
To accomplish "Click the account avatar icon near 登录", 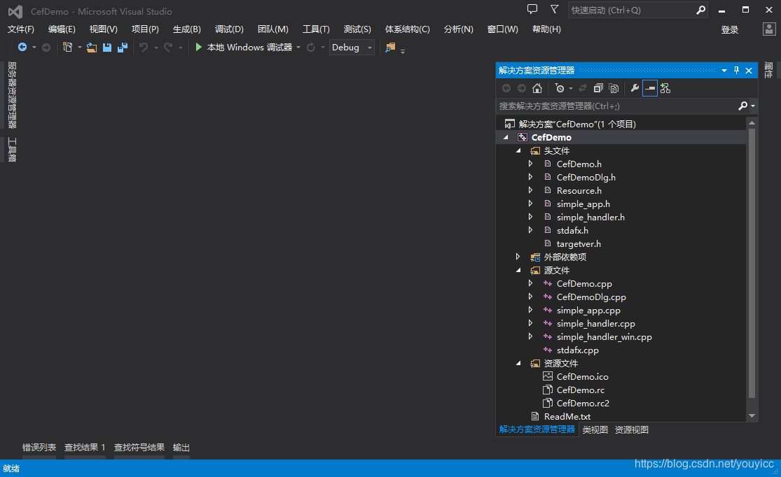I will [769, 29].
